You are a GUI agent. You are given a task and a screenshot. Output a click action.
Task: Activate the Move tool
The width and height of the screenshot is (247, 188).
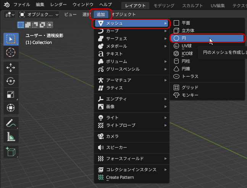(11, 68)
